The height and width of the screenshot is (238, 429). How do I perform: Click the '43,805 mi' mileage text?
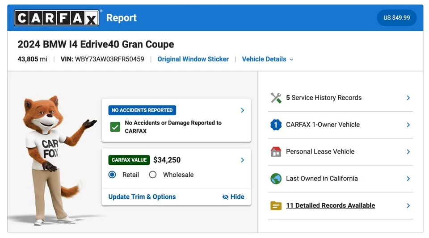tap(32, 59)
